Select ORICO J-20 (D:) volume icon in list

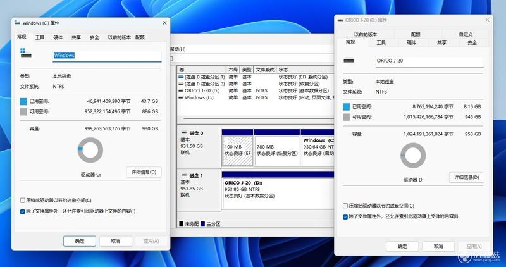coord(181,90)
